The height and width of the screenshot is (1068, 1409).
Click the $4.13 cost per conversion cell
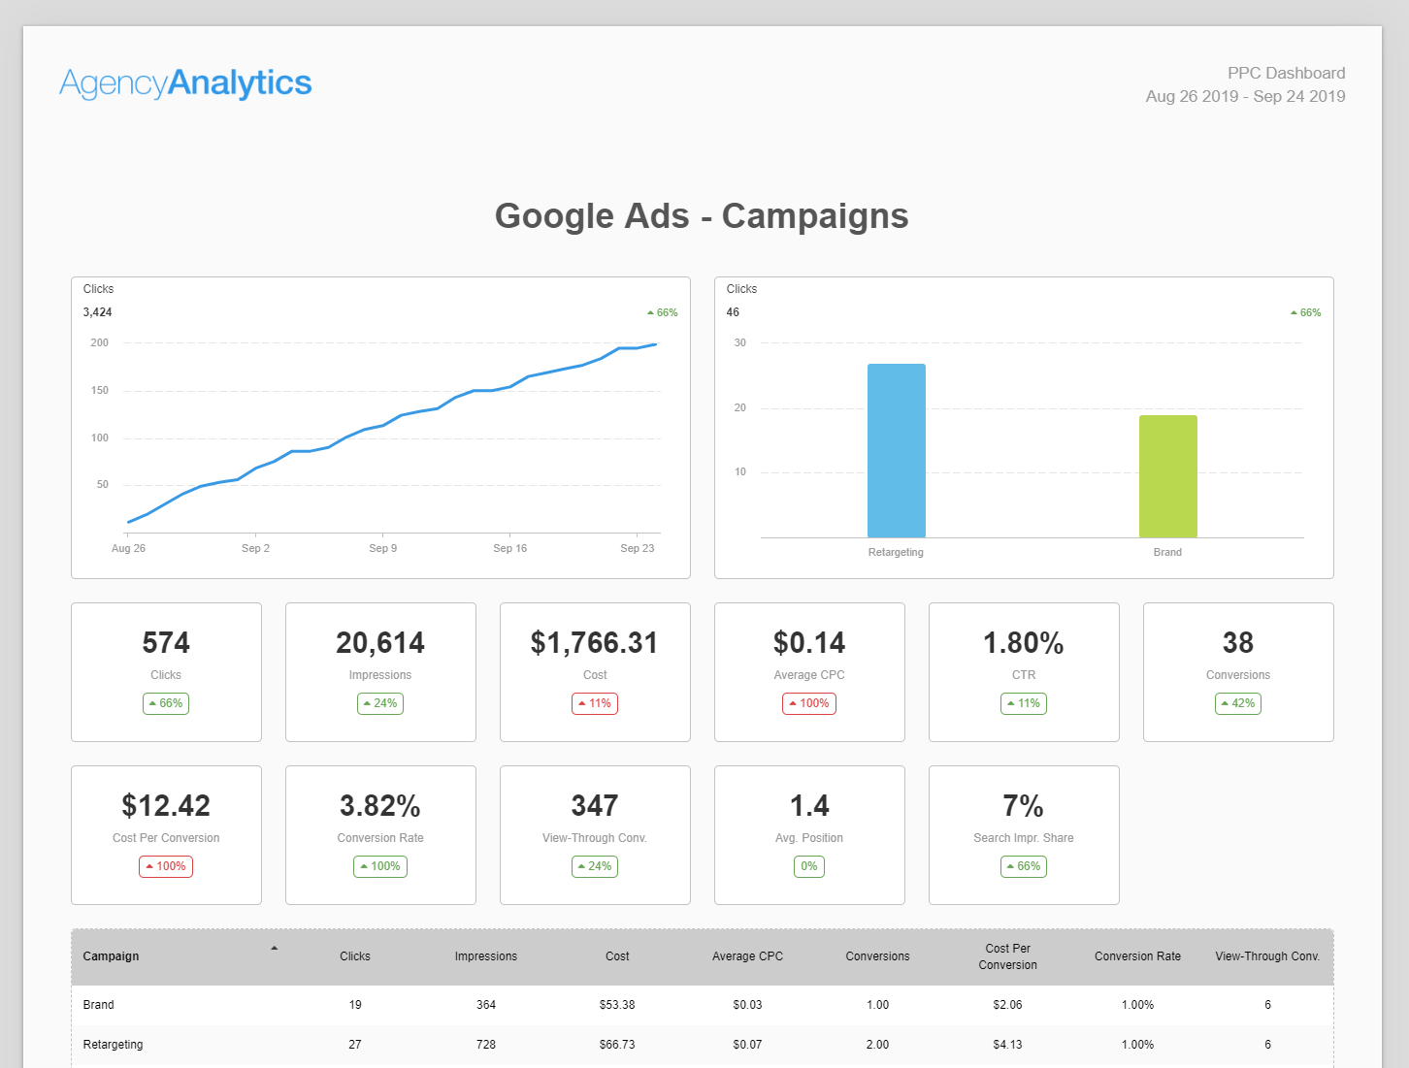coord(1007,1045)
